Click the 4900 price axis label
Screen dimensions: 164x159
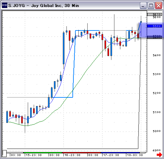pos(157,150)
